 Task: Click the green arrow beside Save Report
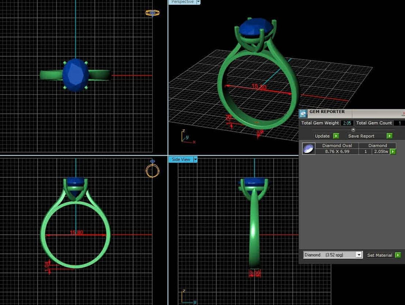(389, 136)
